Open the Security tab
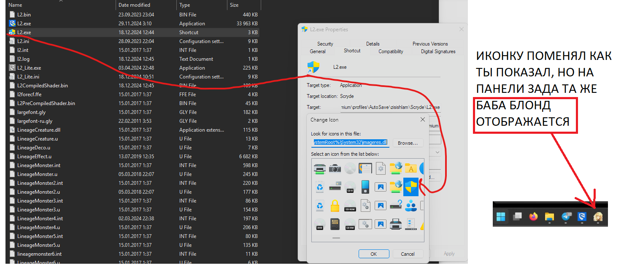 (325, 44)
